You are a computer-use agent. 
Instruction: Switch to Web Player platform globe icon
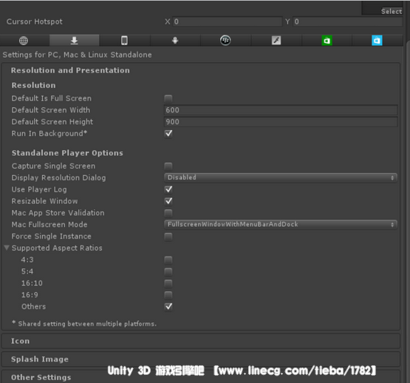point(24,41)
